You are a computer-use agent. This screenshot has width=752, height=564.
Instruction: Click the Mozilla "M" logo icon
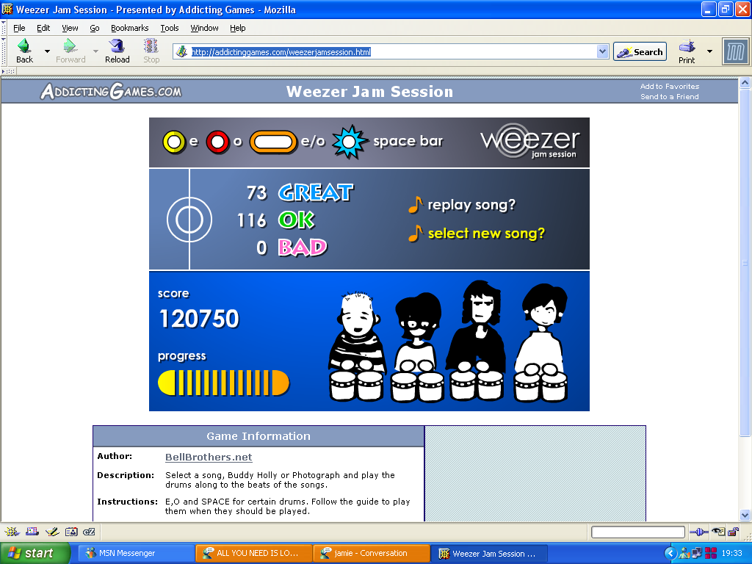coord(735,51)
